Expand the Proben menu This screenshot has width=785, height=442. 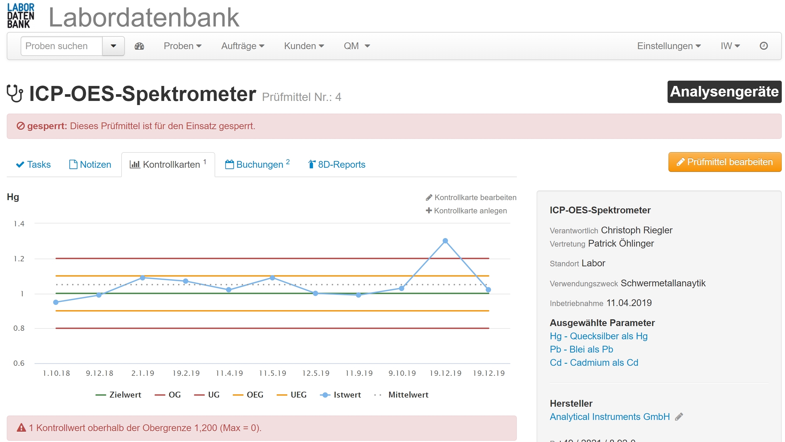[182, 46]
